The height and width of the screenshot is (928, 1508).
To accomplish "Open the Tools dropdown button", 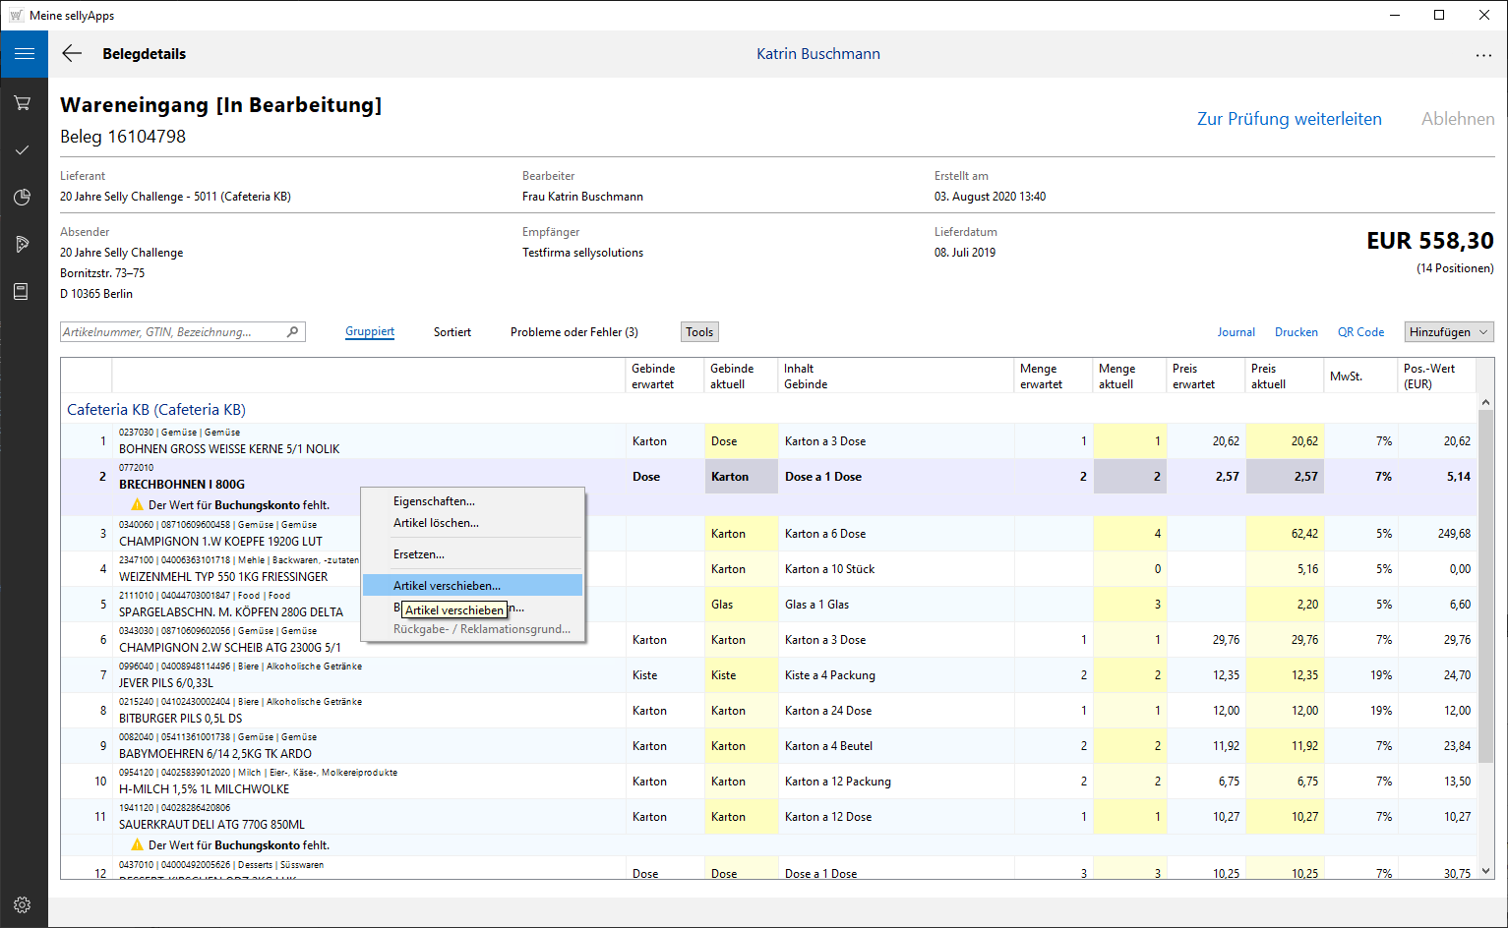I will tap(699, 332).
